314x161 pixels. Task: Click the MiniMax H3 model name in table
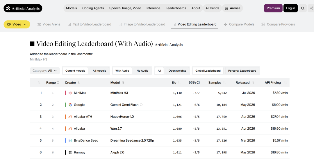(x=119, y=93)
